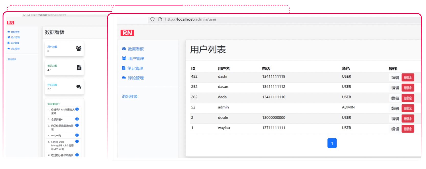Click the 用户列表 page heading
The width and height of the screenshot is (426, 169).
[x=208, y=49]
